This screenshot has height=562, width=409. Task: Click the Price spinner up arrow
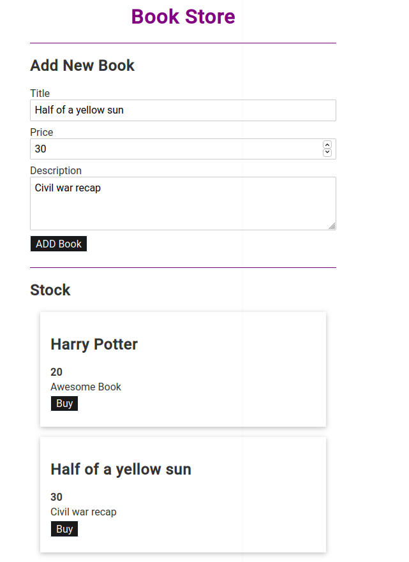click(x=327, y=145)
